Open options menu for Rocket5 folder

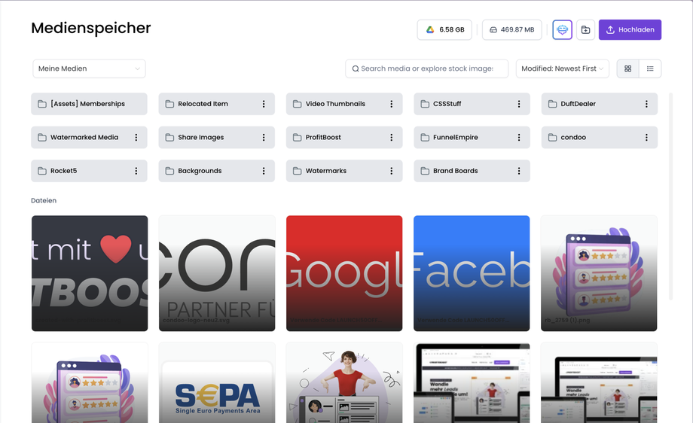point(136,171)
